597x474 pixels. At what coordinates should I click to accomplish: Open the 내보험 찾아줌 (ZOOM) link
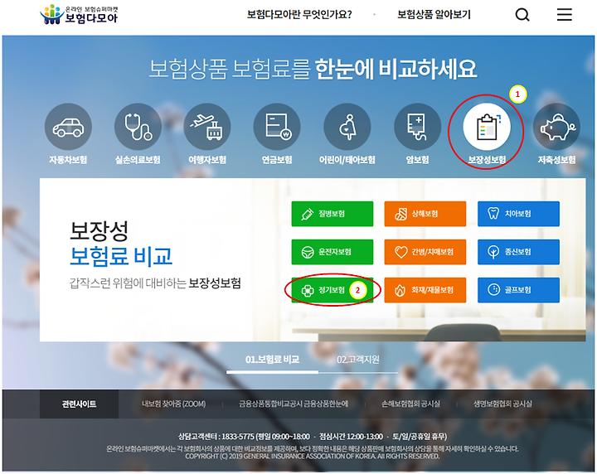173,404
